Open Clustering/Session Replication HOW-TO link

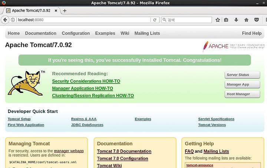tap(93, 96)
